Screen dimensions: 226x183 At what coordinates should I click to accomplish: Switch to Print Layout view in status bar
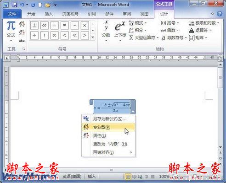coord(128,177)
